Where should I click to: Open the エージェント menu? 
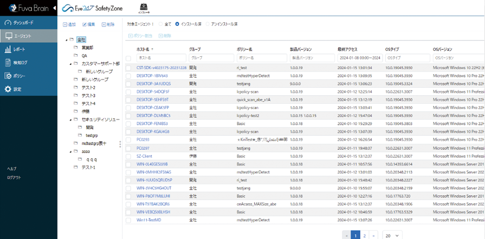[29, 36]
